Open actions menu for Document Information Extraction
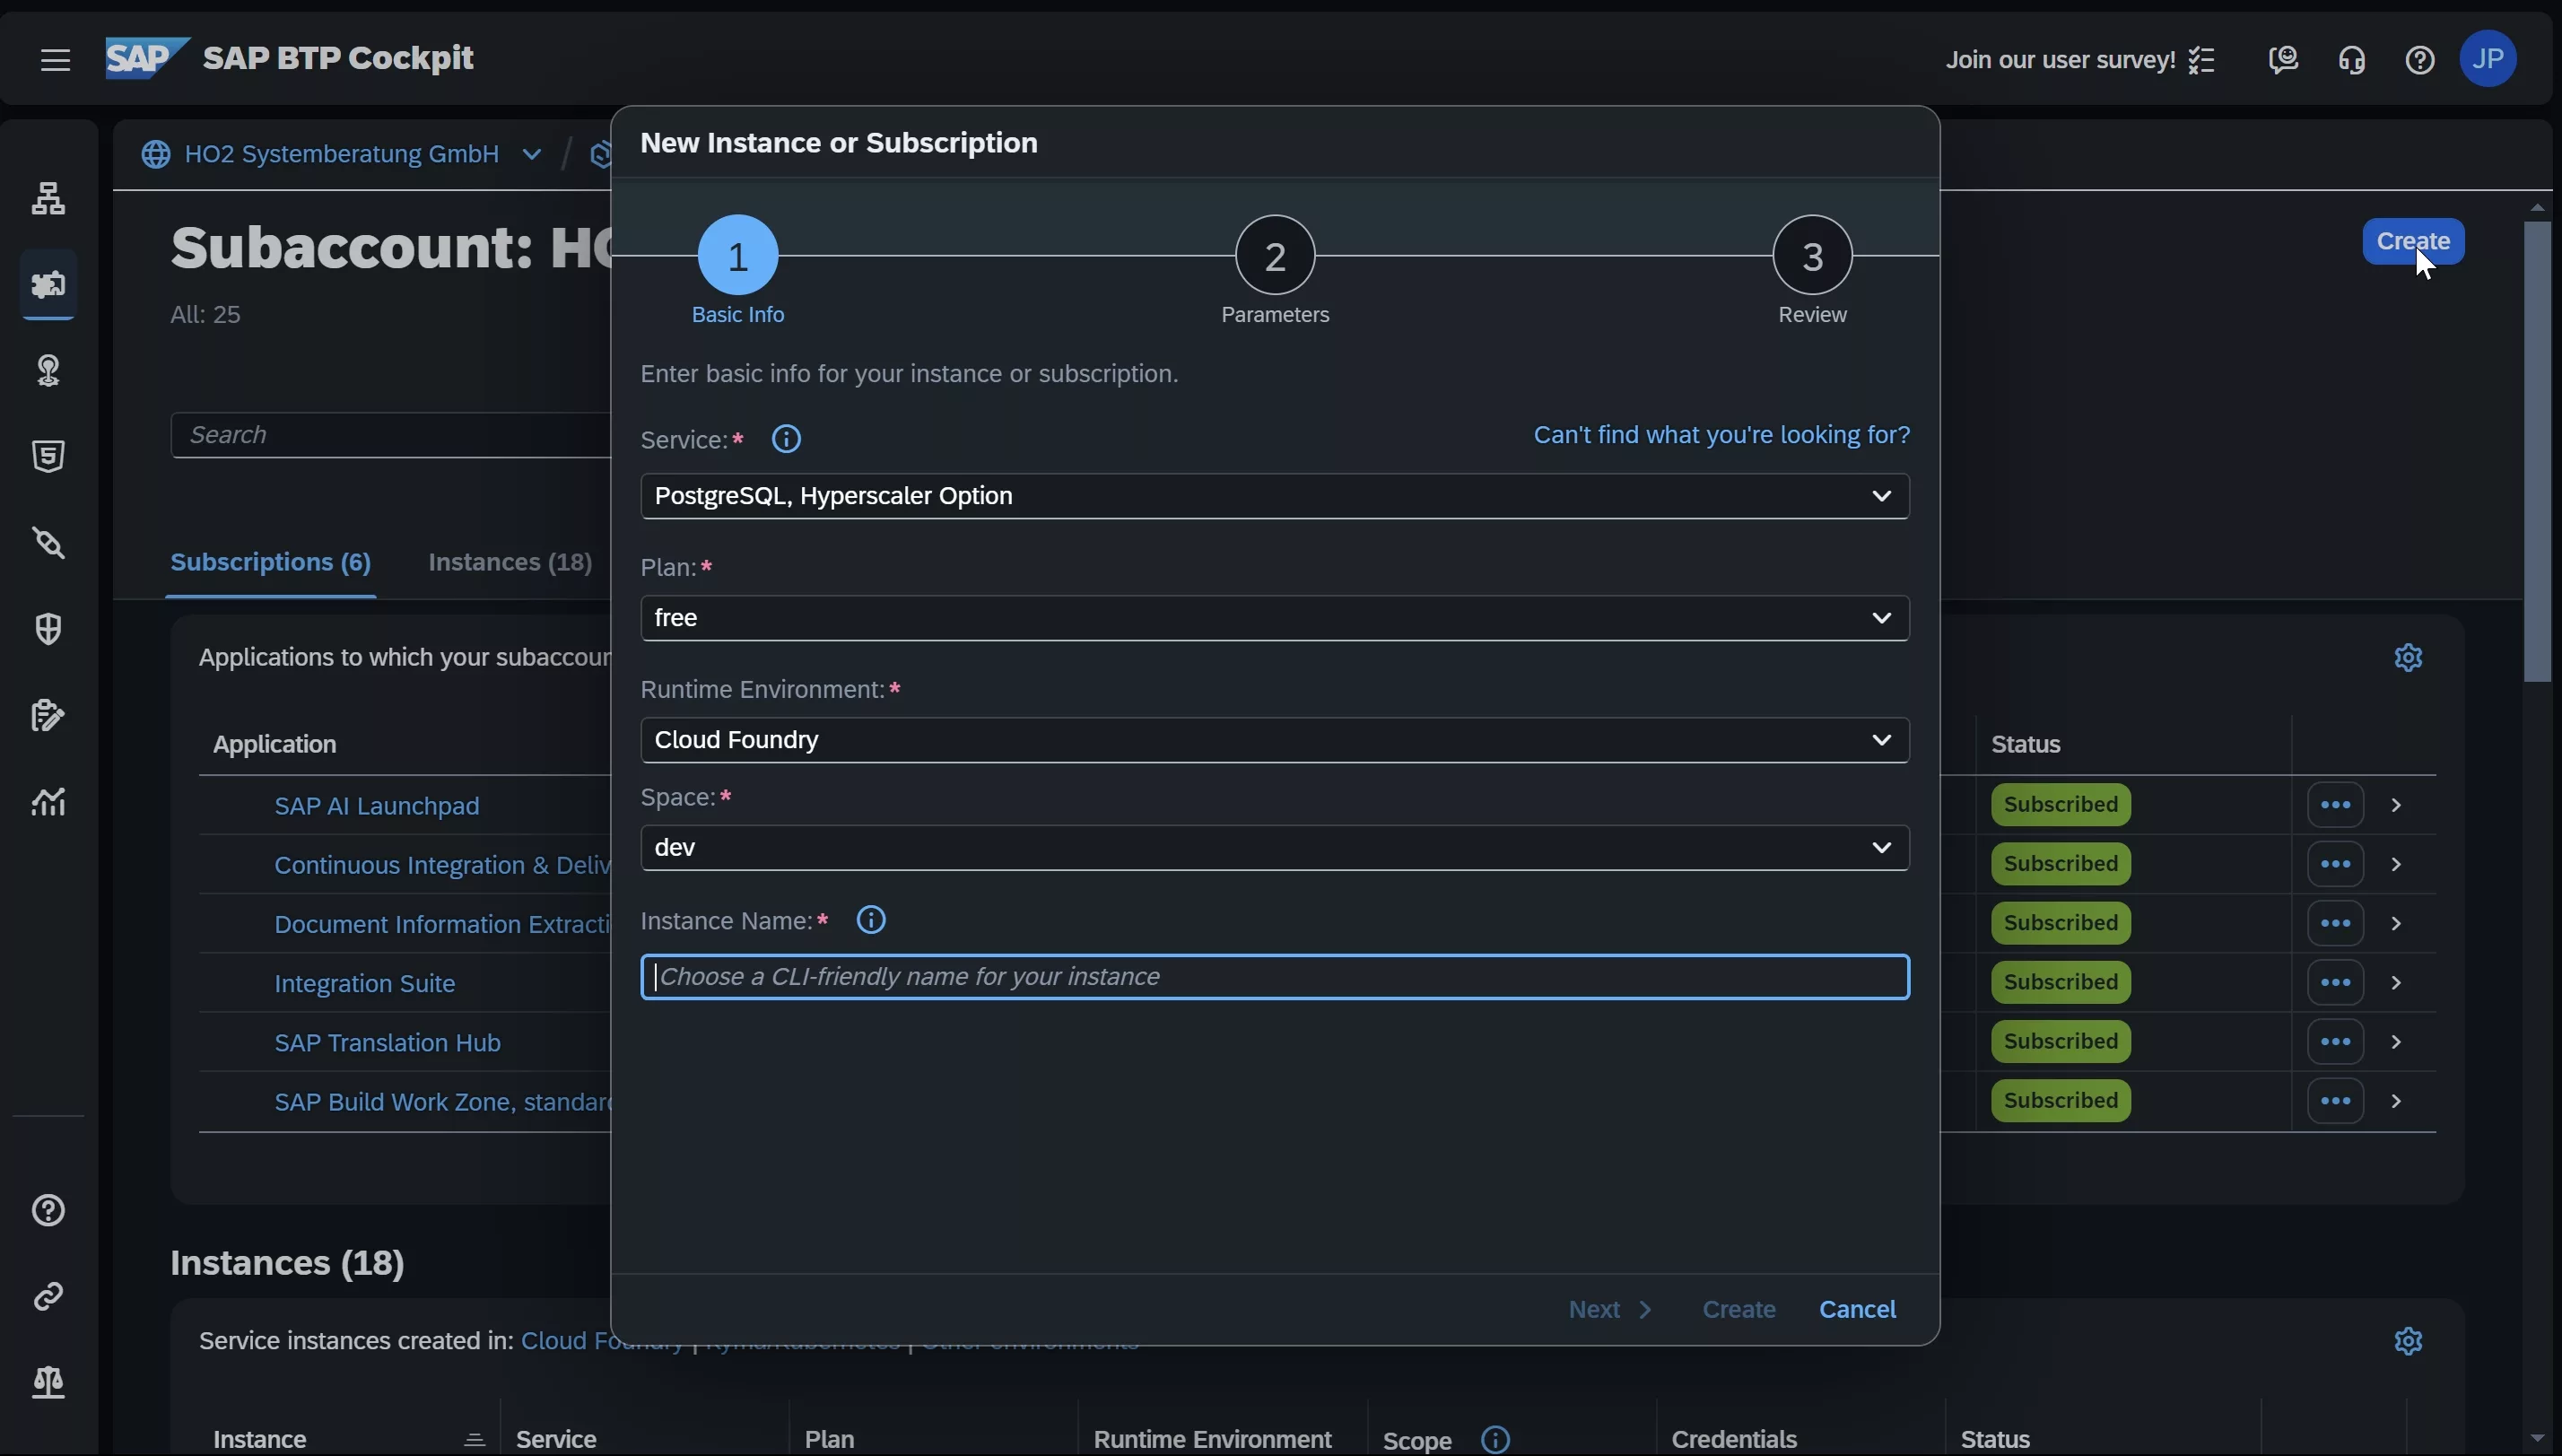The height and width of the screenshot is (1456, 2562). click(x=2335, y=923)
